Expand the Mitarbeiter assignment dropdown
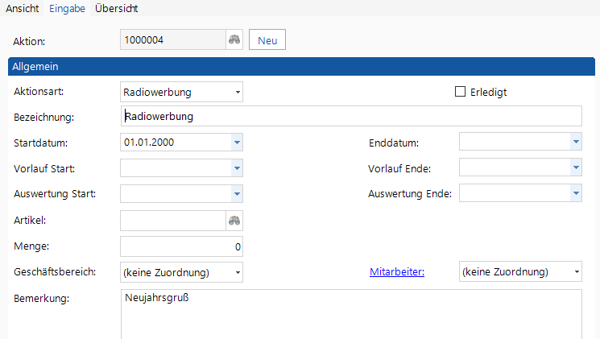The image size is (600, 339). pyautogui.click(x=577, y=272)
